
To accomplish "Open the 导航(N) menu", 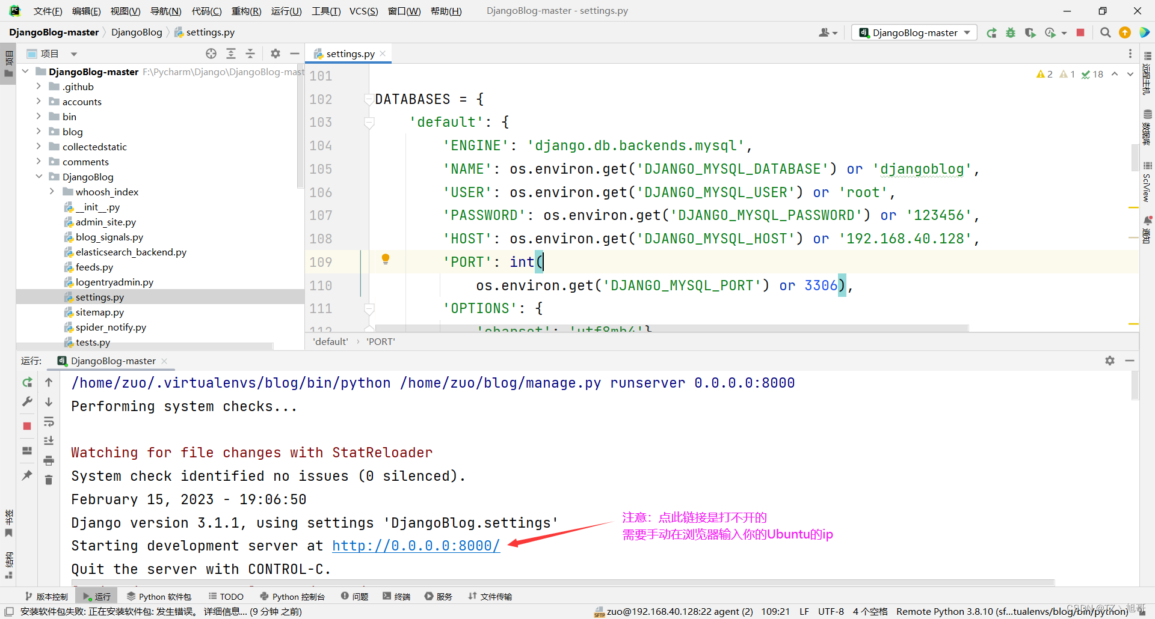I will (165, 11).
